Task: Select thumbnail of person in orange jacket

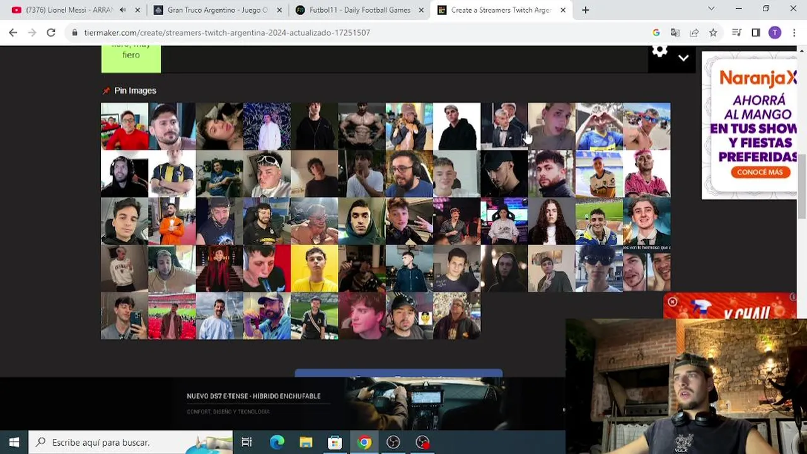Action: (x=171, y=221)
